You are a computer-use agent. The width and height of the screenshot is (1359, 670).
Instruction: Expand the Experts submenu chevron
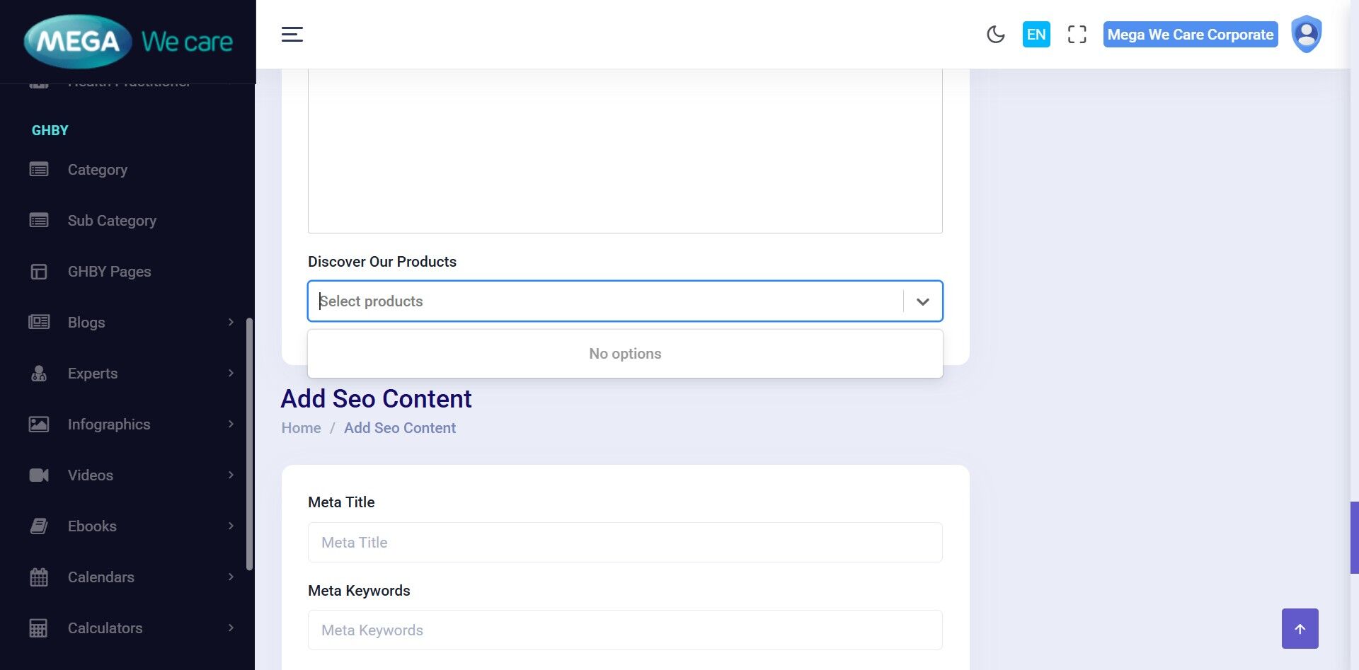point(231,374)
